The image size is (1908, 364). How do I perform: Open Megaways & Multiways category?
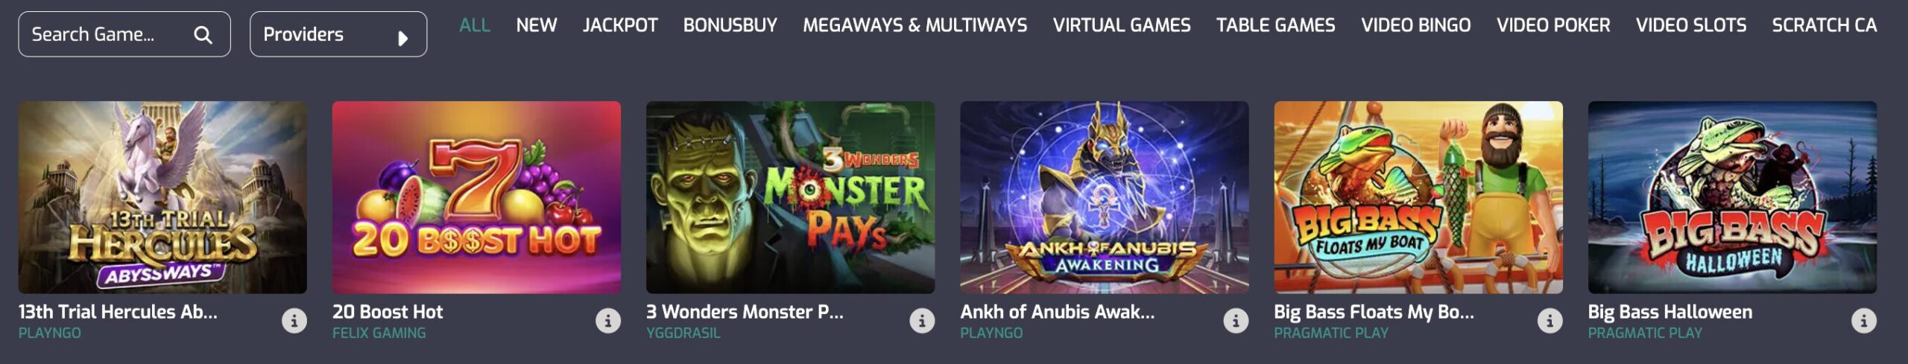click(x=914, y=25)
